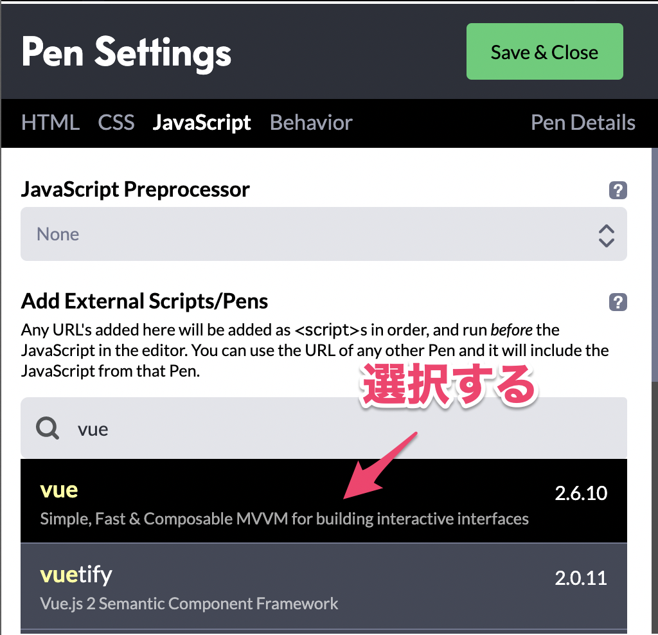Select the JavaScript settings tab
Viewport: 658px width, 635px height.
[202, 123]
